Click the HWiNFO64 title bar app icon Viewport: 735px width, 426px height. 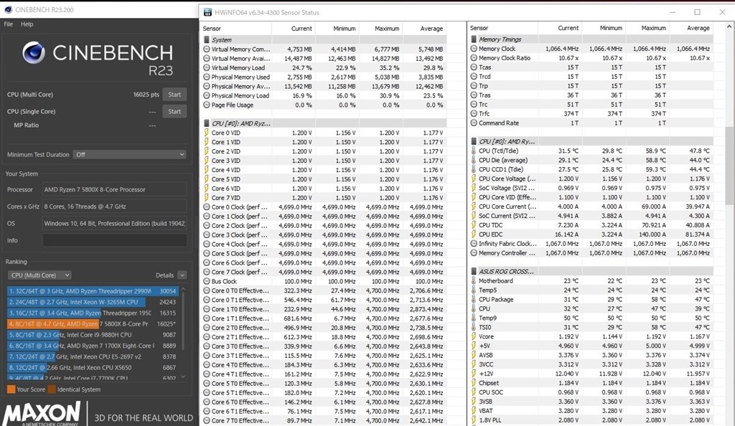207,12
